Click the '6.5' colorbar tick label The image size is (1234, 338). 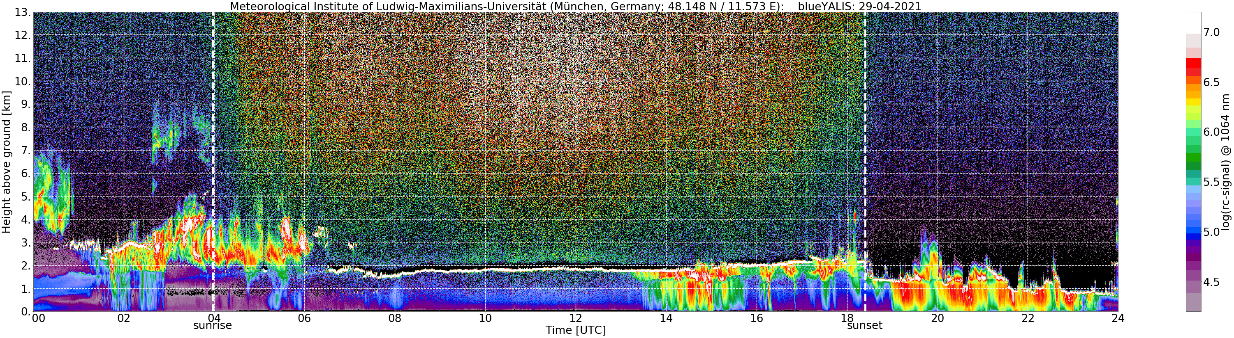1211,82
